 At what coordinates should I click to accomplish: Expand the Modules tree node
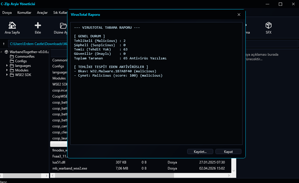pyautogui.click(x=7, y=70)
